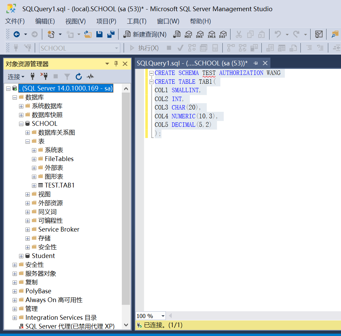341x336 pixels.
Task: Click the Results to Grid icon
Action: pos(281,48)
